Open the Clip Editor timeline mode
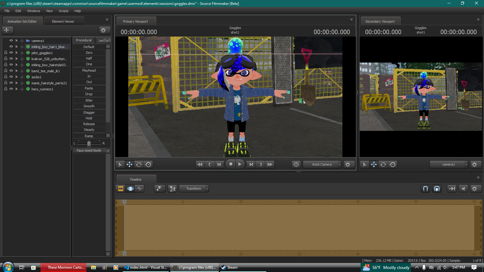 (x=121, y=189)
